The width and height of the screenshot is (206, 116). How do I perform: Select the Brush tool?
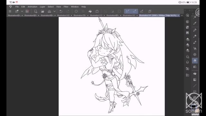click(x=195, y=42)
